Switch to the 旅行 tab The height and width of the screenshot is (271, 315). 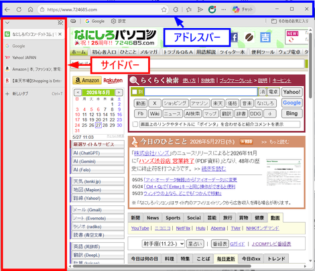(x=227, y=218)
